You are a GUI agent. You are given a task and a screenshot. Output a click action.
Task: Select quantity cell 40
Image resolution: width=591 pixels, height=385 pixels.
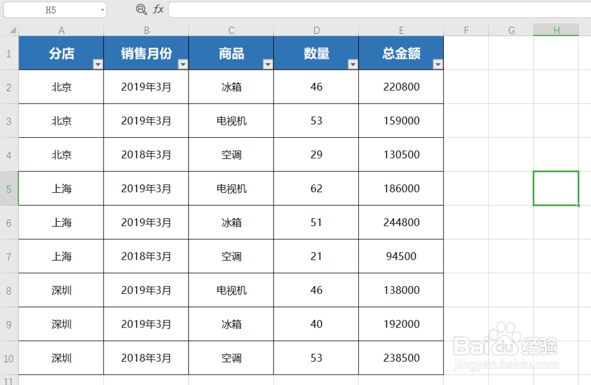tap(316, 324)
